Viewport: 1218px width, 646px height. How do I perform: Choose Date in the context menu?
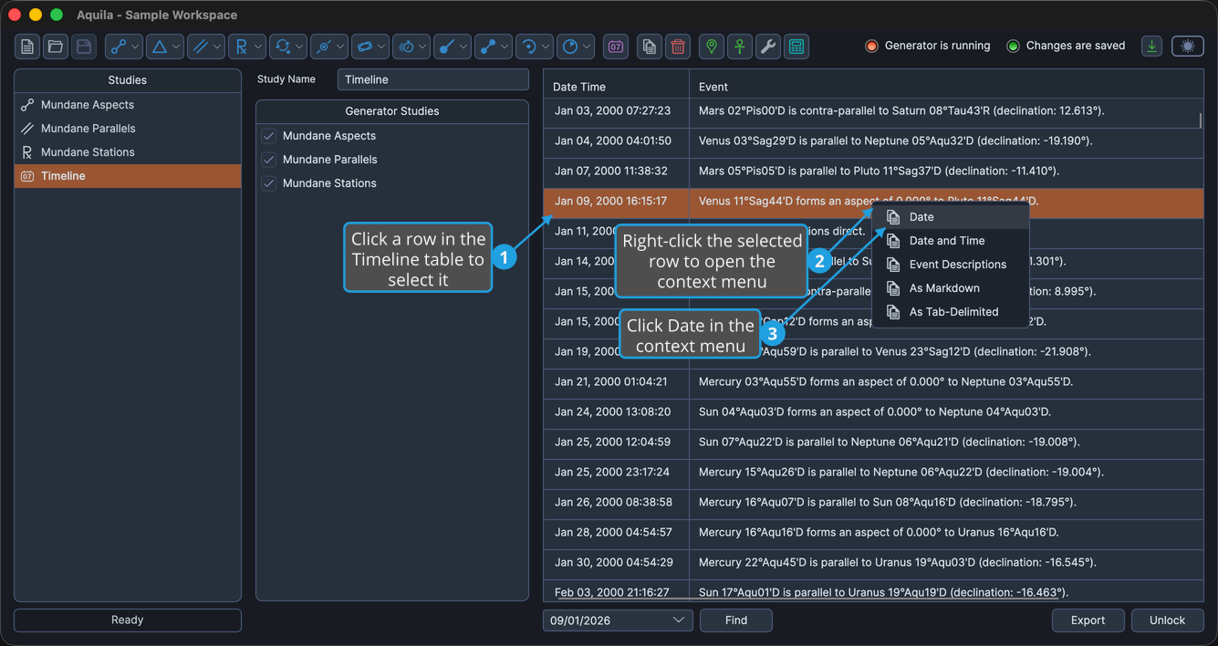[951, 217]
